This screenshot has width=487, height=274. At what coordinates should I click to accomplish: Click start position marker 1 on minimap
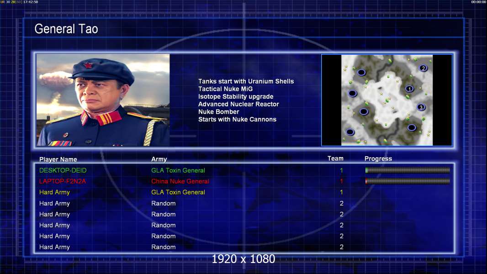409,89
